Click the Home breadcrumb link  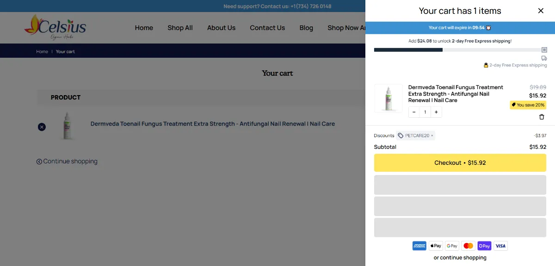point(42,52)
